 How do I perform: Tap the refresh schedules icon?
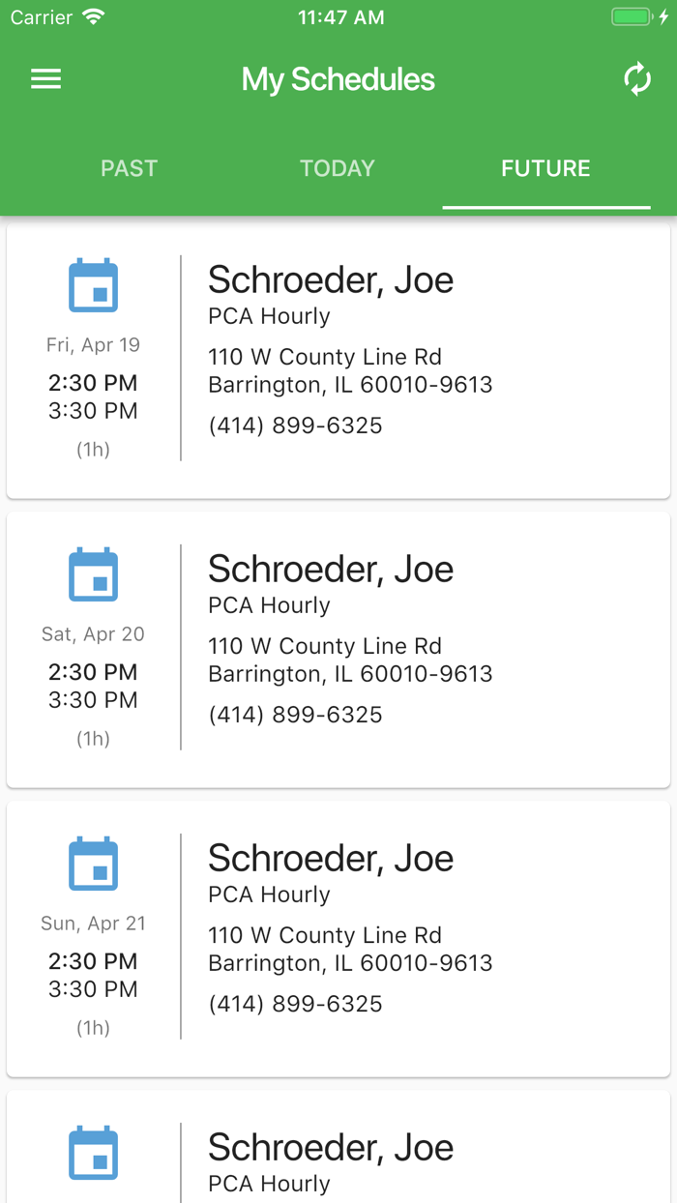pyautogui.click(x=637, y=78)
